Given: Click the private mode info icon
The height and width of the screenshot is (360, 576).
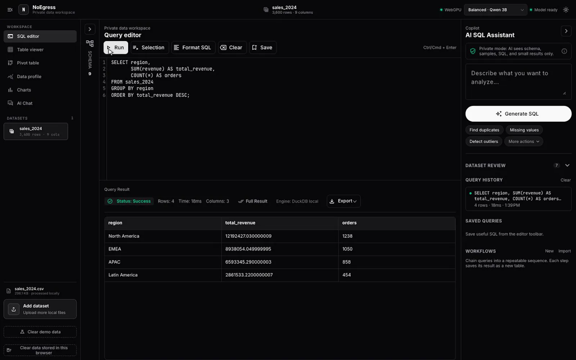Looking at the screenshot, I should 564,51.
